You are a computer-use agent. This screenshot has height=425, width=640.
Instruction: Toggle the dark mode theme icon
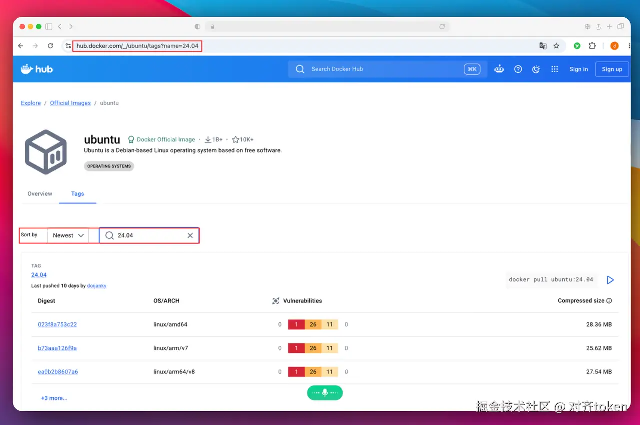coord(536,69)
